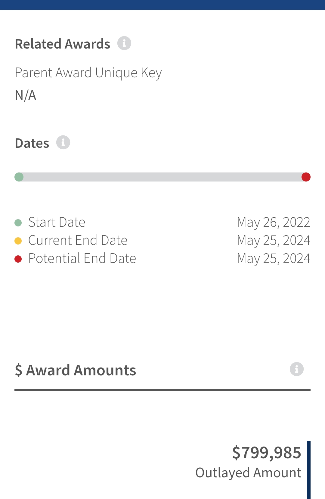The width and height of the screenshot is (325, 499).
Task: Click the Potential End Date value May 25, 2024
Action: (x=274, y=259)
